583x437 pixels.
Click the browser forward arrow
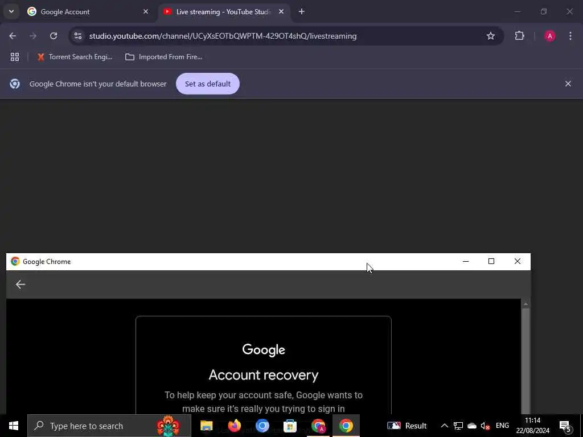tap(33, 36)
